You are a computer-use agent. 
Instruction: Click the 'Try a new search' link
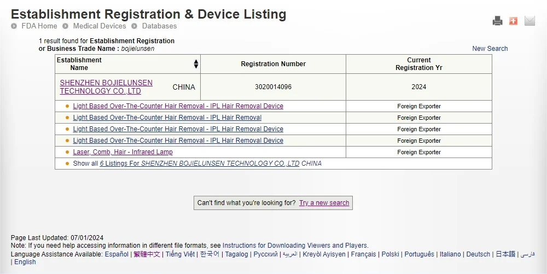pos(324,203)
